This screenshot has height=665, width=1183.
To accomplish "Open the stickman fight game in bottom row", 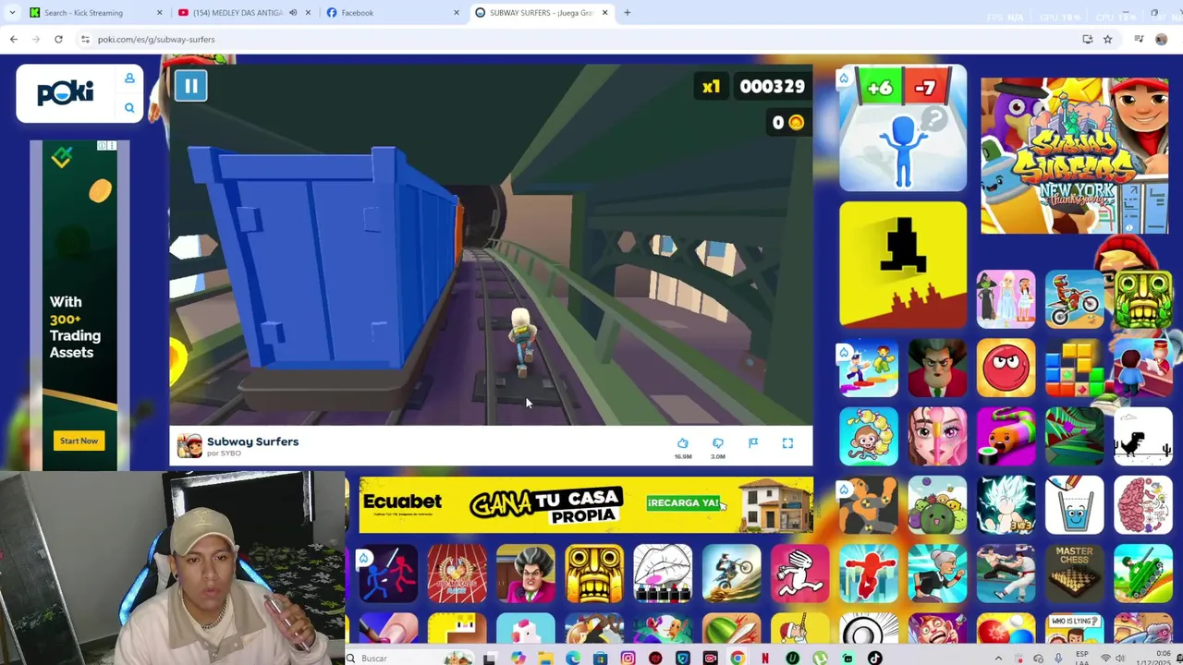I will 388,574.
